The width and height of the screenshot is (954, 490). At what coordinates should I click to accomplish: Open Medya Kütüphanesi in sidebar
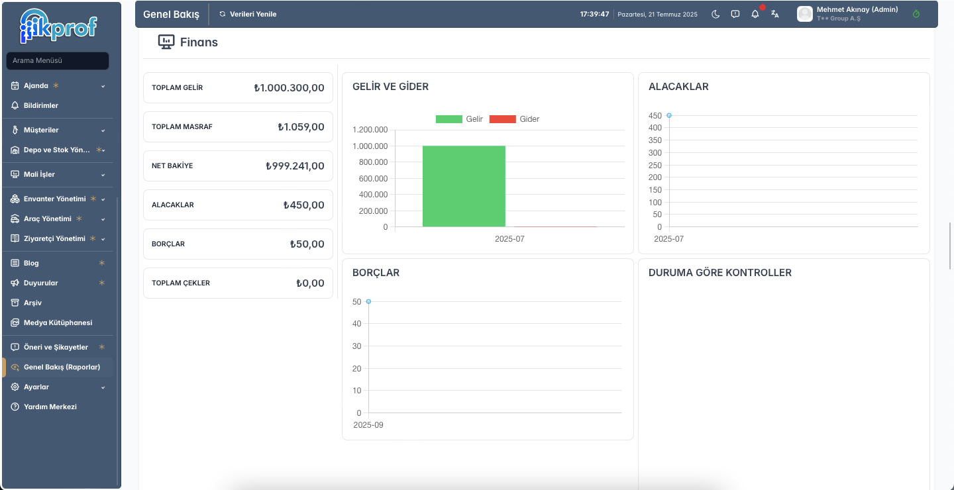(58, 322)
